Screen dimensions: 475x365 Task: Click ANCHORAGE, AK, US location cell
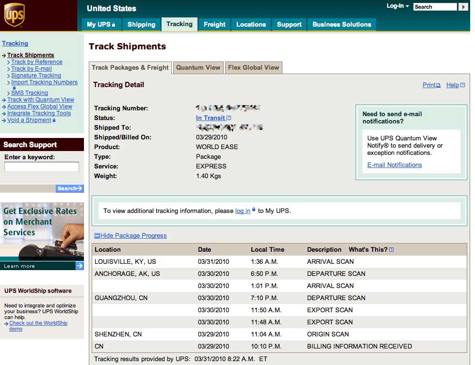127,274
